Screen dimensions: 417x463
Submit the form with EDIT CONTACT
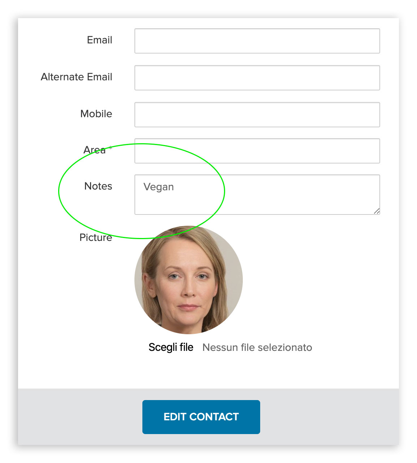pyautogui.click(x=201, y=417)
